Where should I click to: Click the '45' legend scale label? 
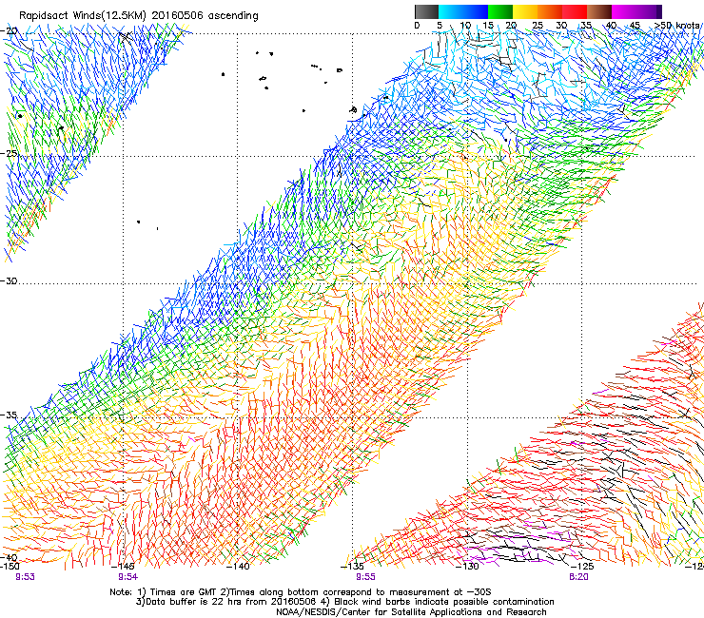pyautogui.click(x=635, y=26)
